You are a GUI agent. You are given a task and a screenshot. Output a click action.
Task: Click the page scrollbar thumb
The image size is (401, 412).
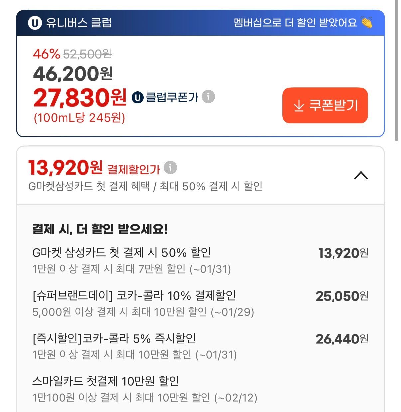pyautogui.click(x=396, y=70)
